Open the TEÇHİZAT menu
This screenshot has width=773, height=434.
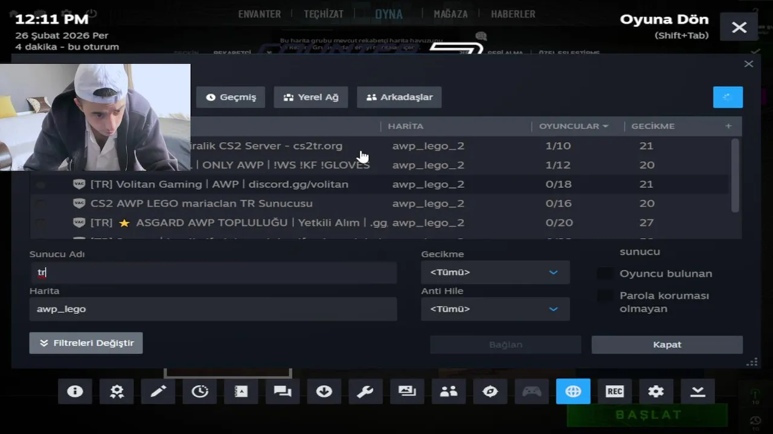click(x=324, y=14)
